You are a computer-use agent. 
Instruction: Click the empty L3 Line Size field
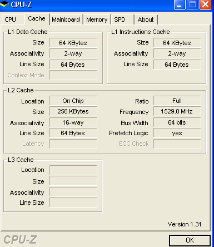tap(73, 202)
